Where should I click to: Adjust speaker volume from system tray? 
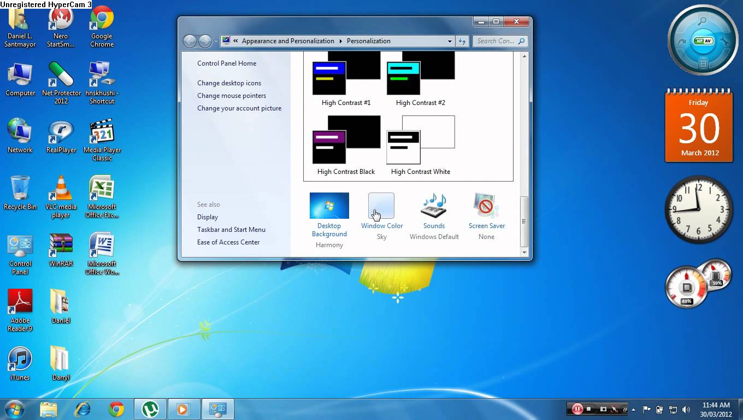[x=686, y=409]
